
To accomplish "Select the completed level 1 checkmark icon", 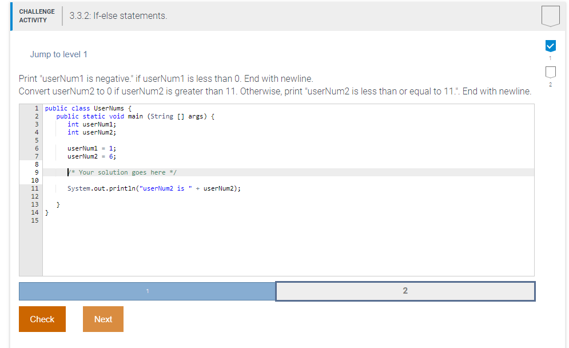I will (x=551, y=46).
